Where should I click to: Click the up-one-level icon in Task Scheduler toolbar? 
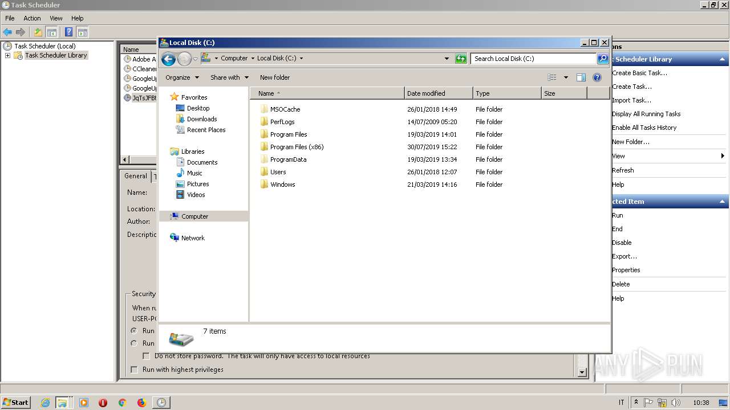(x=38, y=32)
